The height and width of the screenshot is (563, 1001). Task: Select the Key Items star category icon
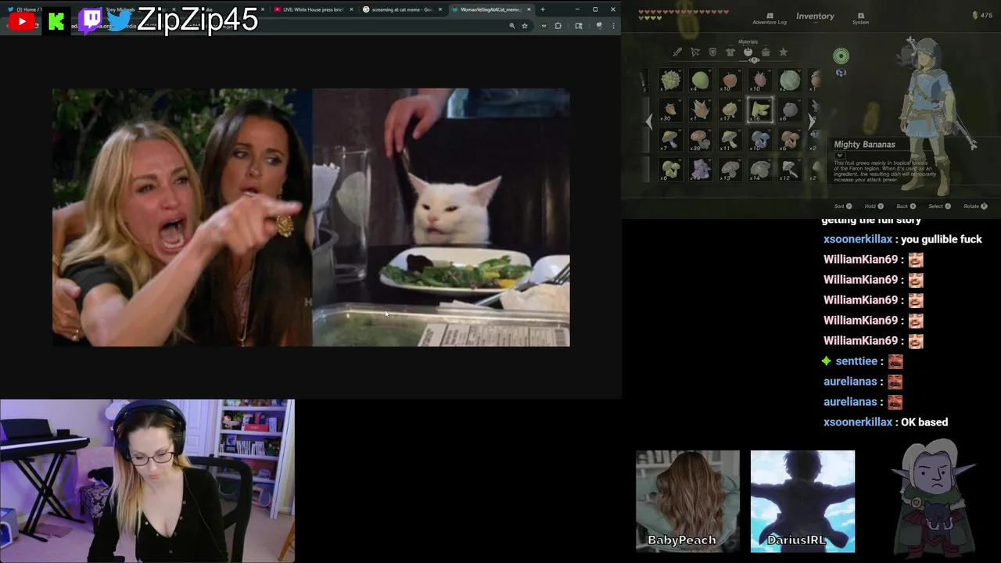(784, 52)
